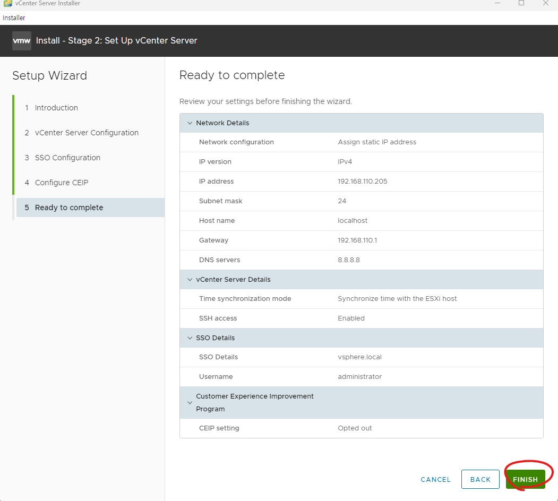Minimize the installer window

(x=497, y=3)
